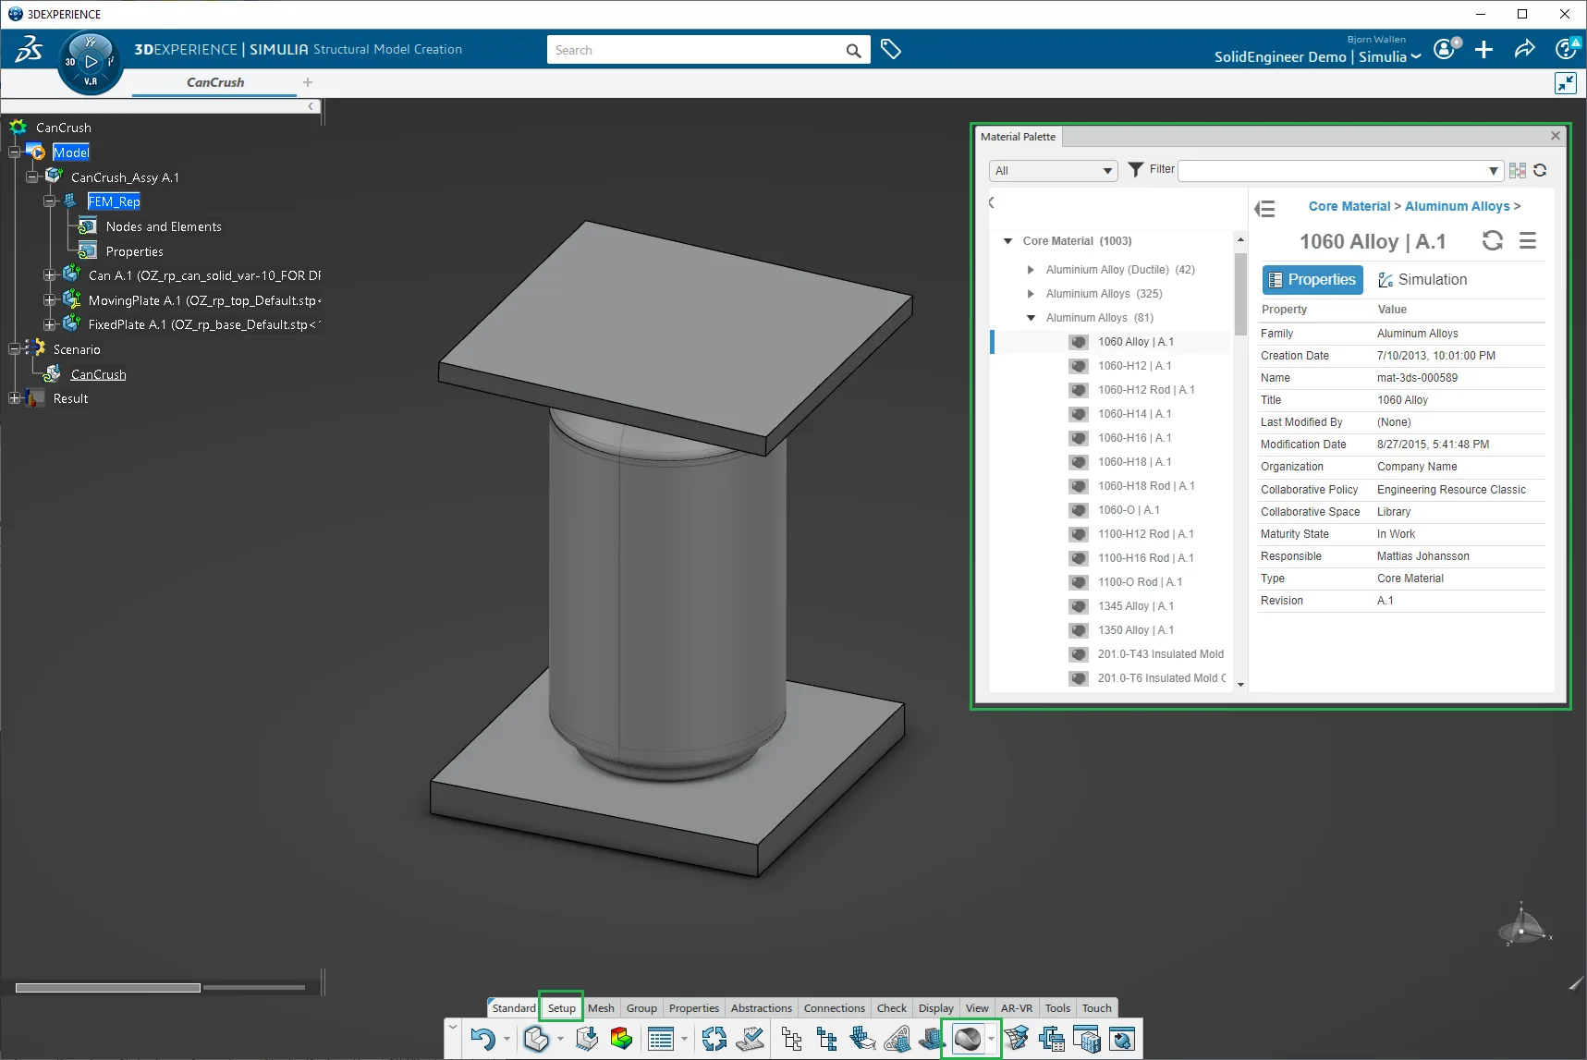Toggle the tree list panel icon beside breadcrumb
The image size is (1587, 1060).
[1264, 209]
